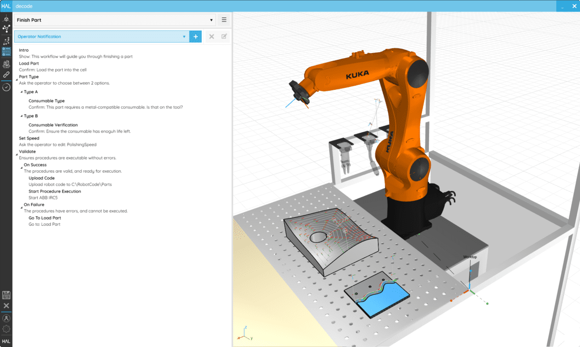The image size is (580, 347).
Task: Save the workflow using the floppy disk icon
Action: [x=6, y=294]
